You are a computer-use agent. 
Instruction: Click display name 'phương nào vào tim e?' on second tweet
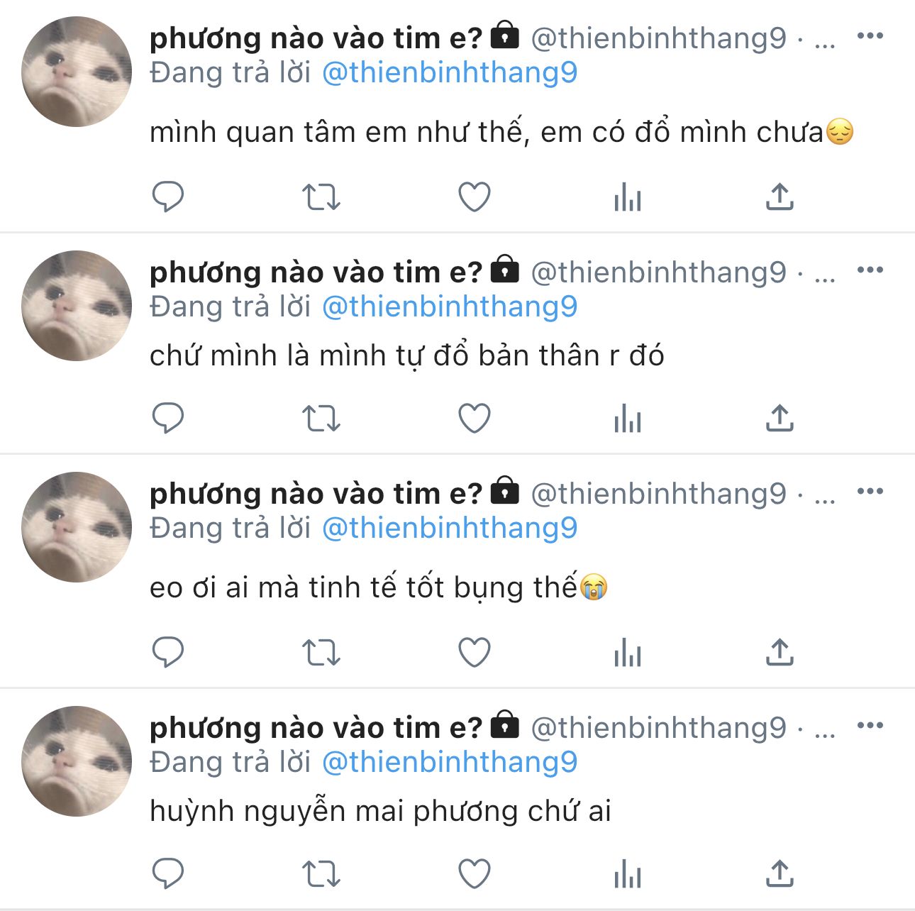[x=316, y=272]
